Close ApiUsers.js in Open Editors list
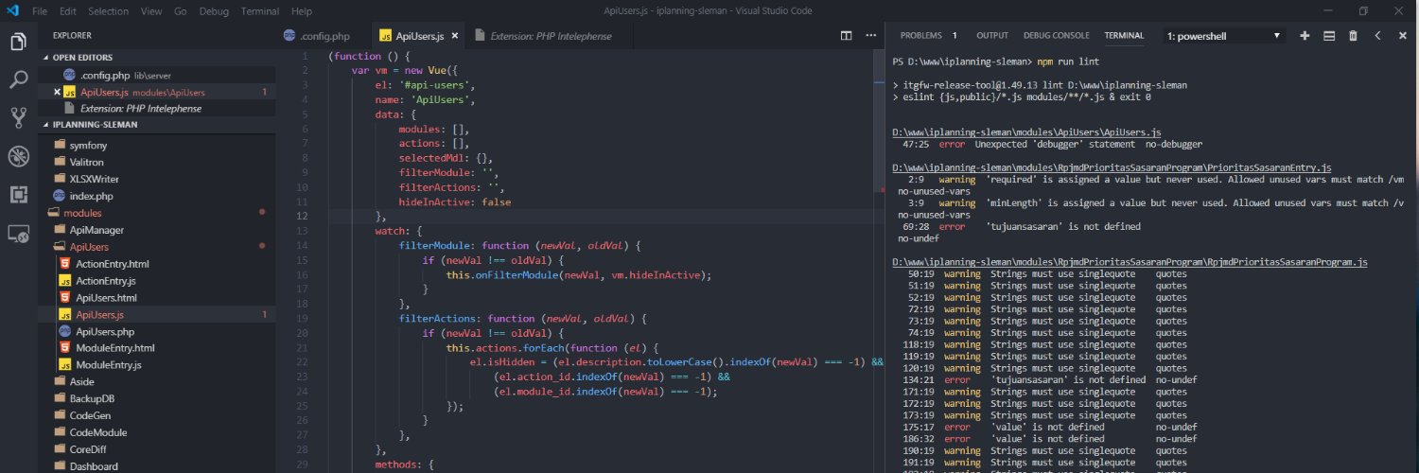1419x473 pixels. click(58, 92)
